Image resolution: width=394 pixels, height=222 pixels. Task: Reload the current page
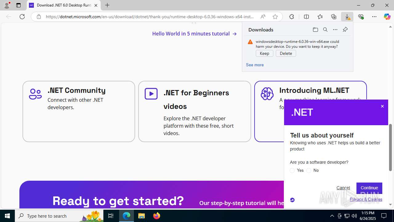(x=22, y=17)
